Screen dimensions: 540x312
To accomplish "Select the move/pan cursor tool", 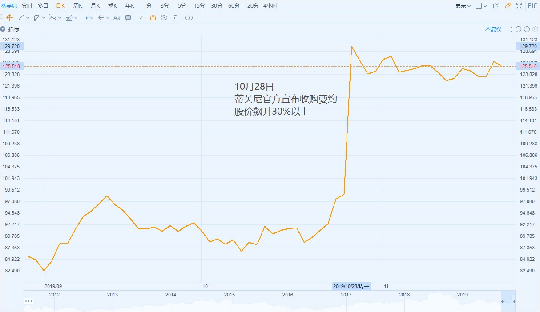I will (9, 18).
